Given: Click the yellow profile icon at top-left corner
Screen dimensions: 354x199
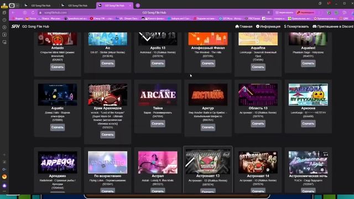Looking at the screenshot, I should (x=4, y=5).
